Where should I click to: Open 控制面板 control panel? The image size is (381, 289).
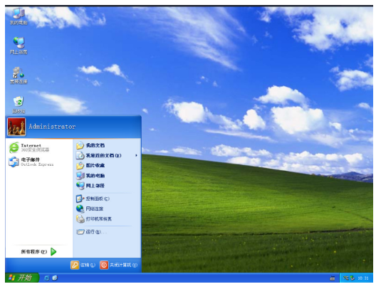[107, 199]
